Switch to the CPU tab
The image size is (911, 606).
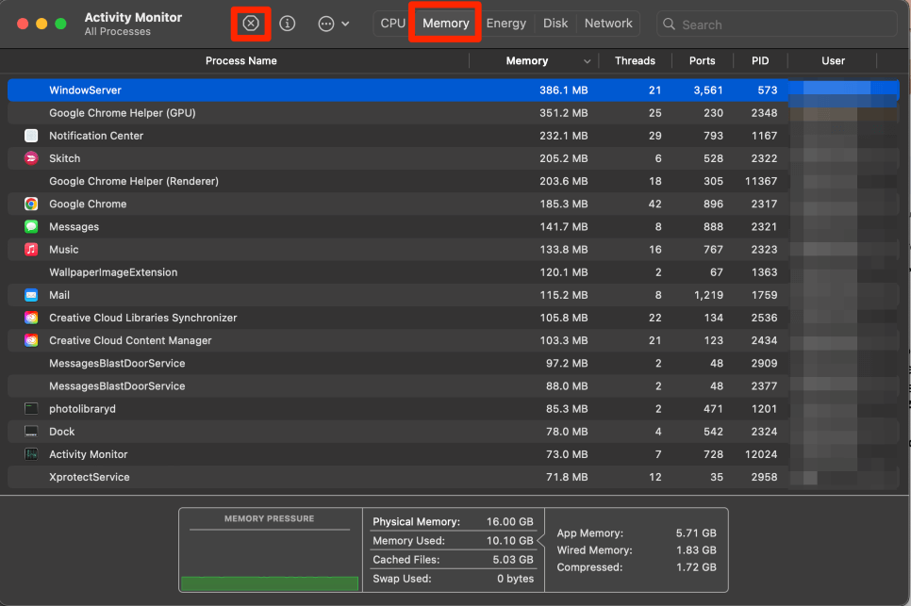click(x=392, y=24)
